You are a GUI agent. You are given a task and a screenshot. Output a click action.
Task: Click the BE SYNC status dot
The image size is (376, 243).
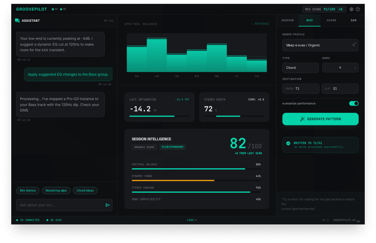(x=48, y=220)
